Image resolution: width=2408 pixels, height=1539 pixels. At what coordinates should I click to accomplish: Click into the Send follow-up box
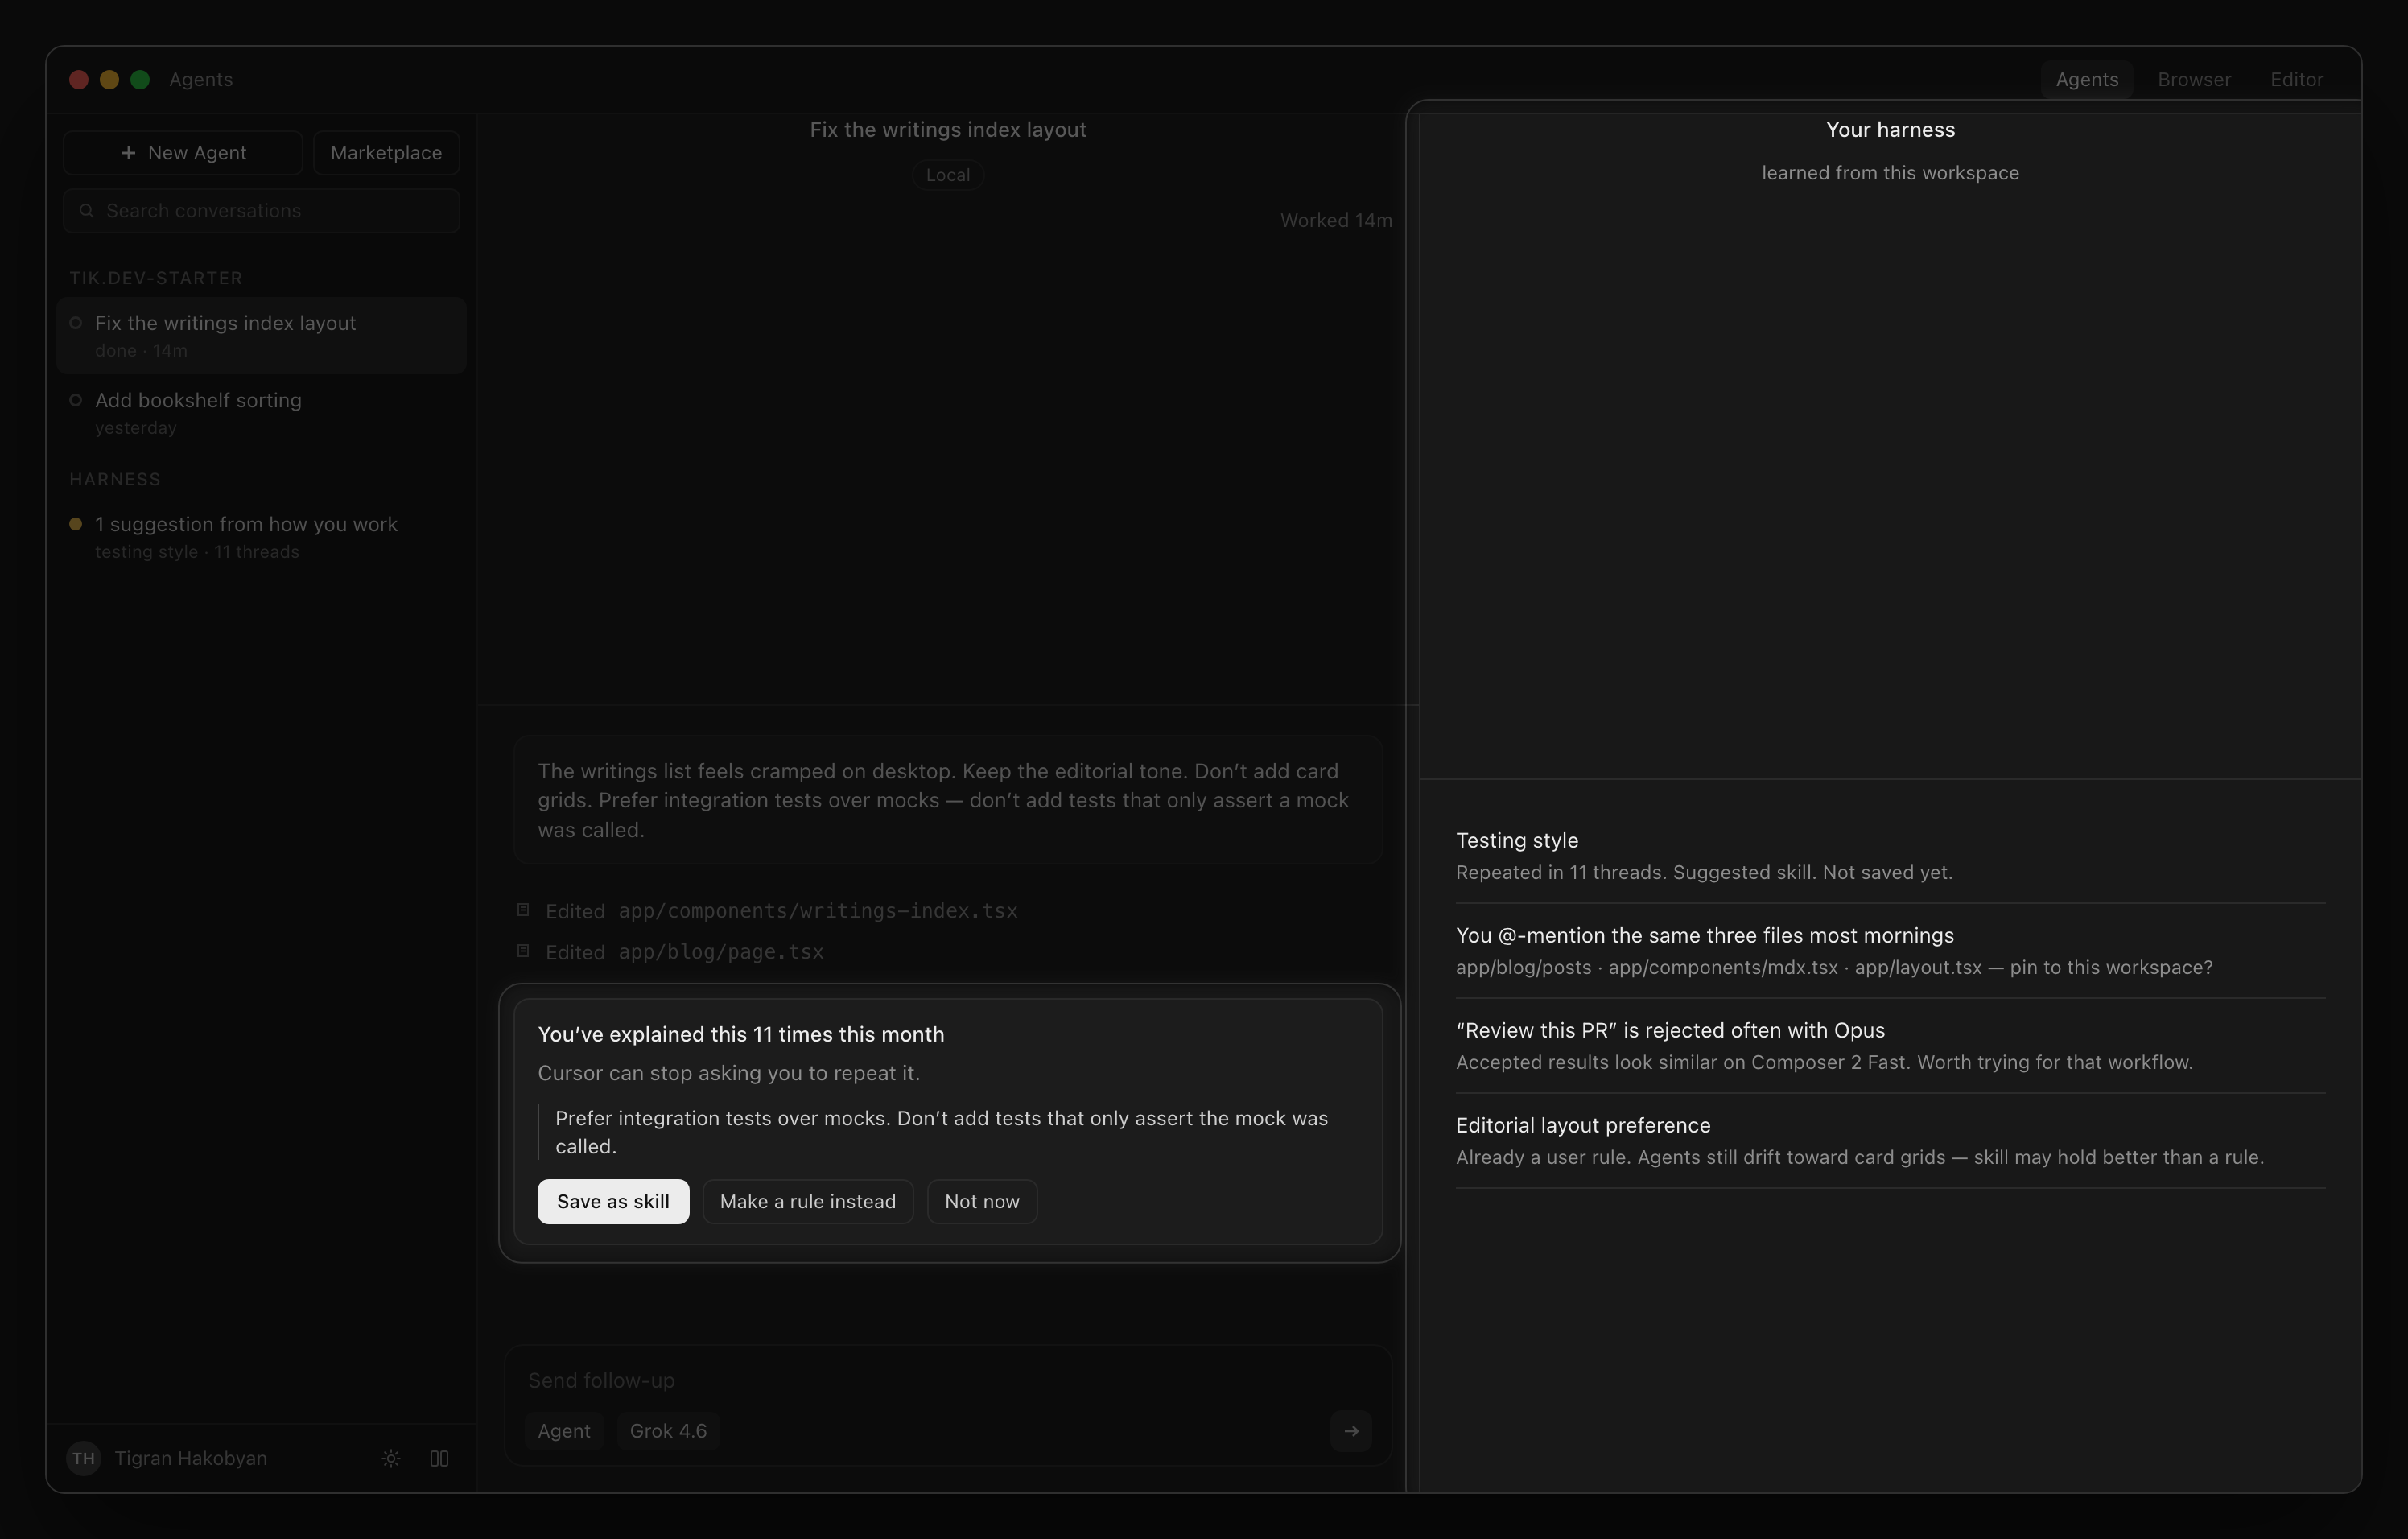click(x=948, y=1380)
